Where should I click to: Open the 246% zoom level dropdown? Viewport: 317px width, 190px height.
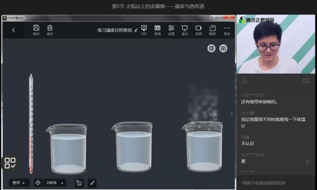pos(55,183)
